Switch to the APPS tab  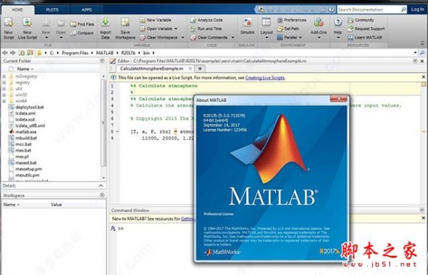click(86, 10)
